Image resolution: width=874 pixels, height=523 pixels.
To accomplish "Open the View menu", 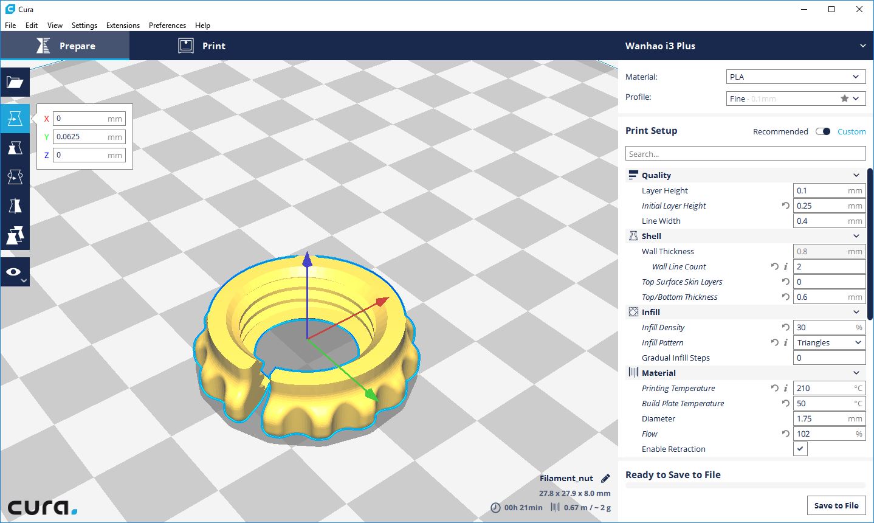I will [x=55, y=26].
